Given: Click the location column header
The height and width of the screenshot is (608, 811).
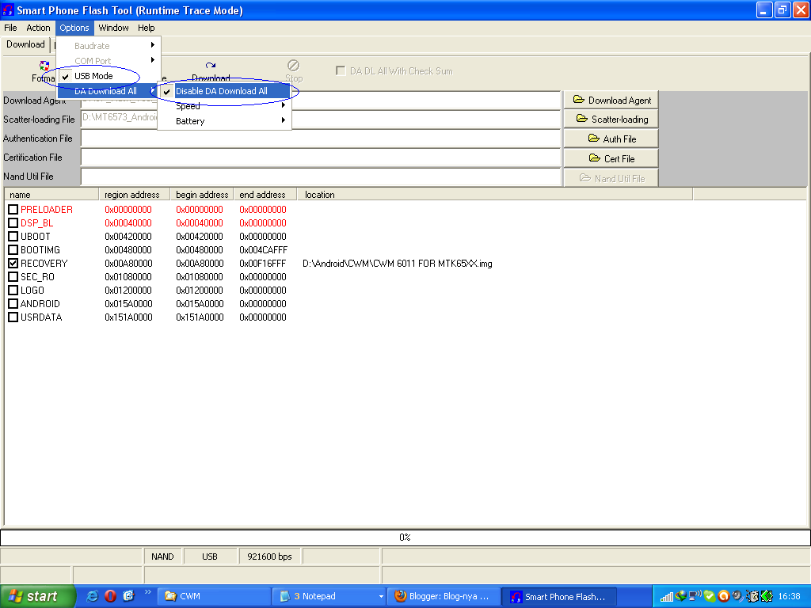Looking at the screenshot, I should click(495, 195).
